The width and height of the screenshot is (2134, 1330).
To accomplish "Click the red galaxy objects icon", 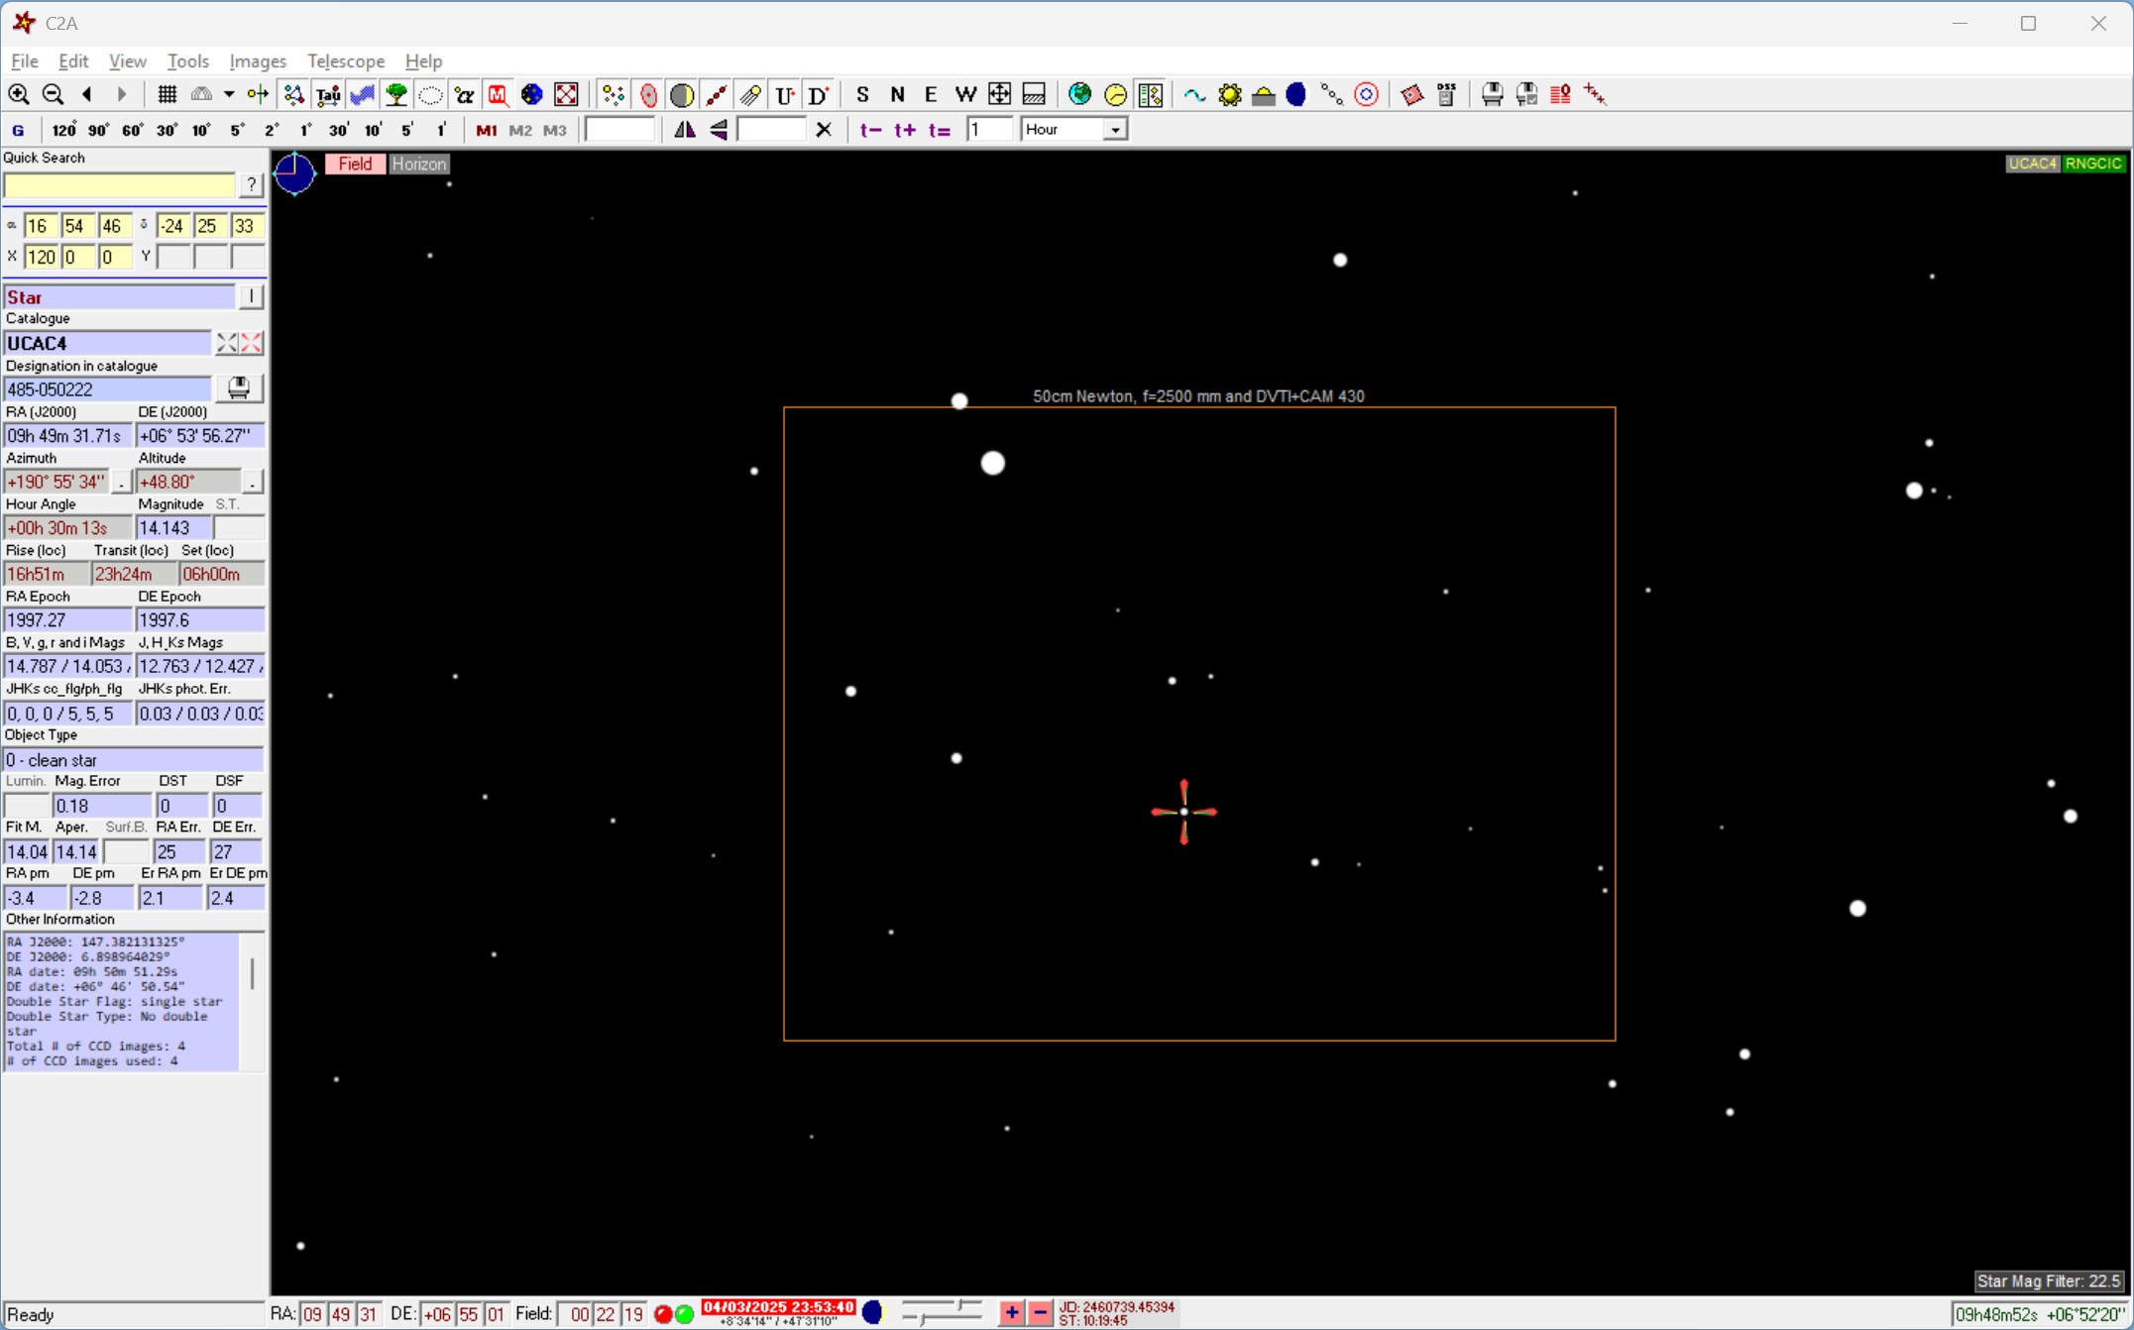I will coord(648,94).
